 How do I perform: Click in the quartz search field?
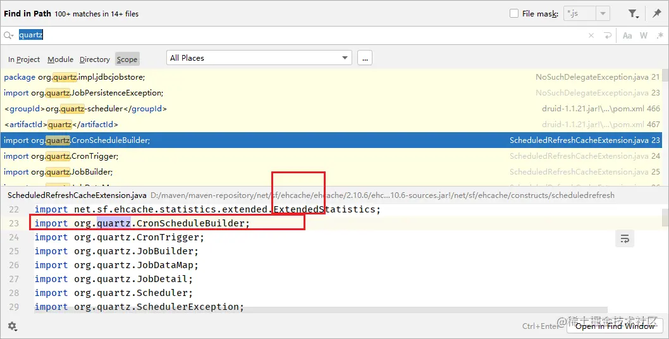point(298,35)
